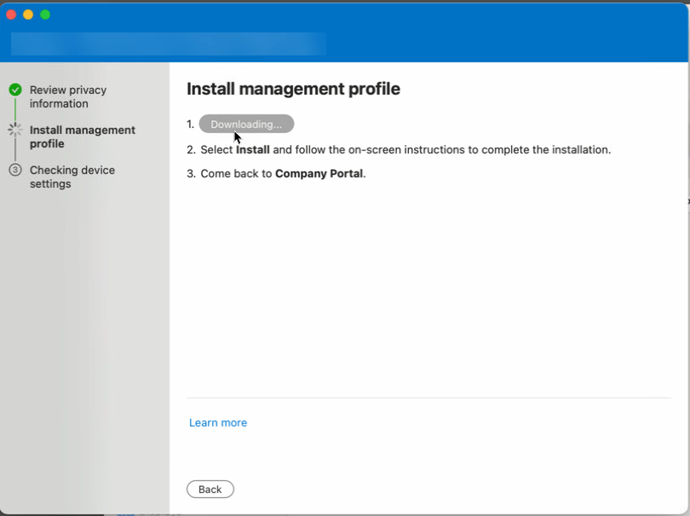The width and height of the screenshot is (690, 516).
Task: Close the Company Portal window
Action: 11,14
